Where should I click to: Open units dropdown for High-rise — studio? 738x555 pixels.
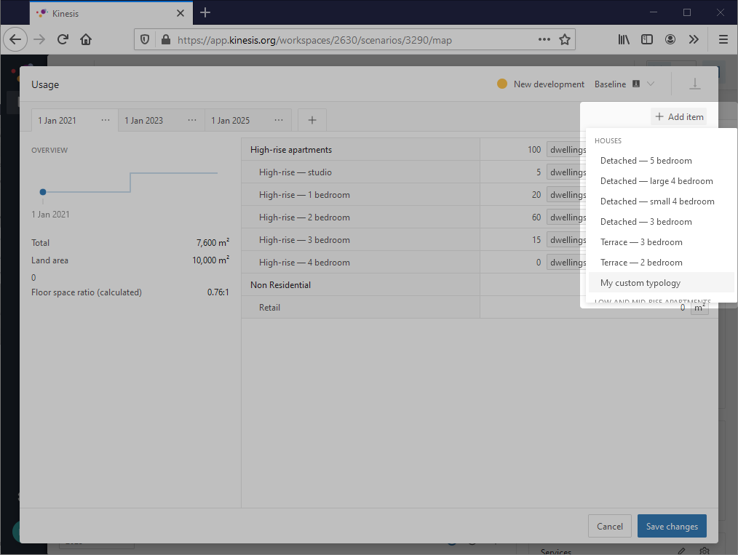[x=567, y=172]
